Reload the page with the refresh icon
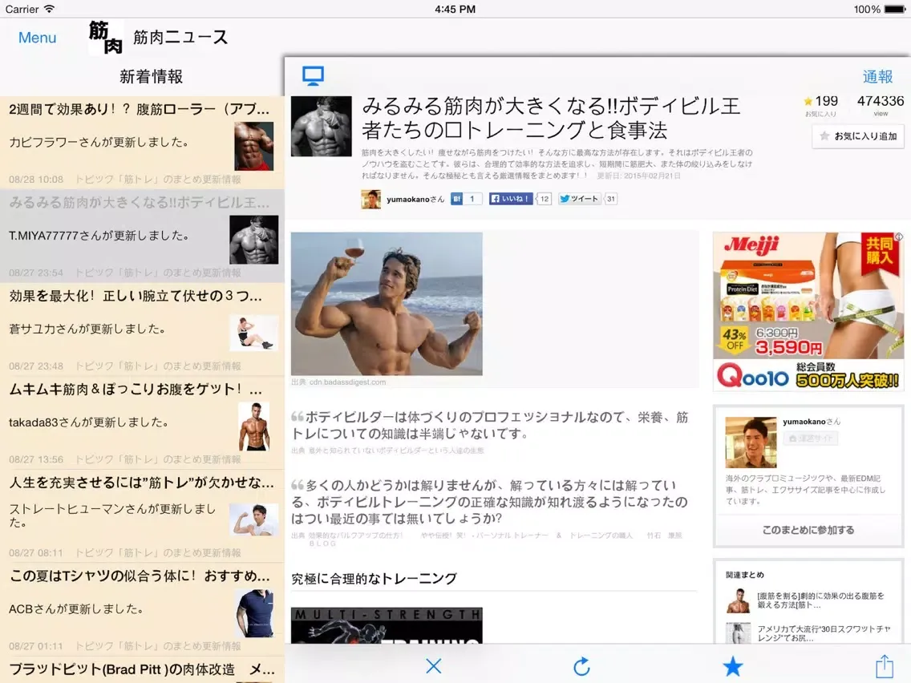The image size is (911, 683). pos(582,665)
